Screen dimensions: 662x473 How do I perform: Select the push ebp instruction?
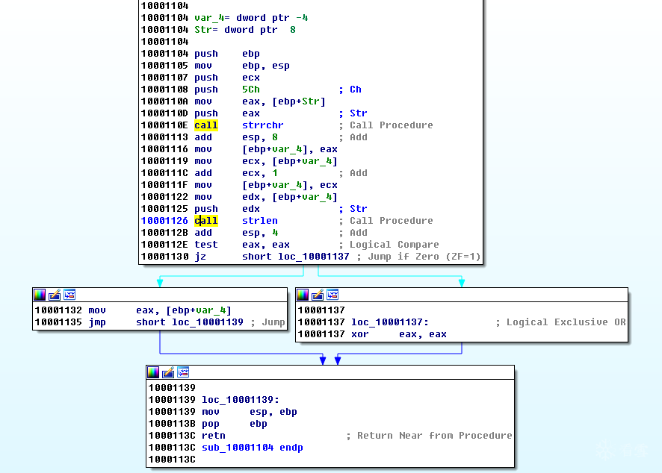click(x=226, y=54)
